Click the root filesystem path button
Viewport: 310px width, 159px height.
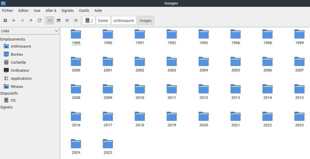pos(89,21)
